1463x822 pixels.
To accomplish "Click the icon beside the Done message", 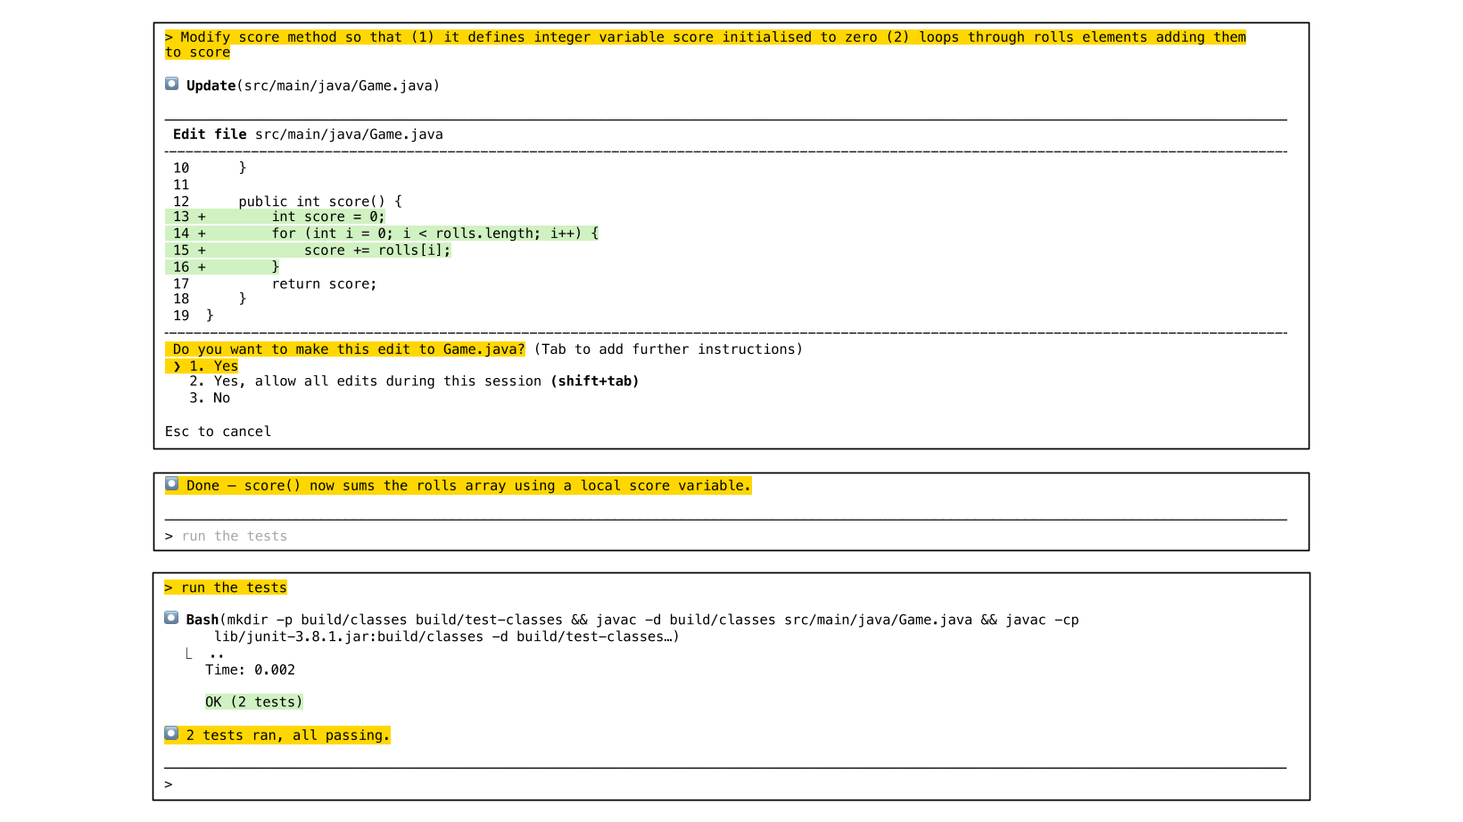I will click(171, 484).
